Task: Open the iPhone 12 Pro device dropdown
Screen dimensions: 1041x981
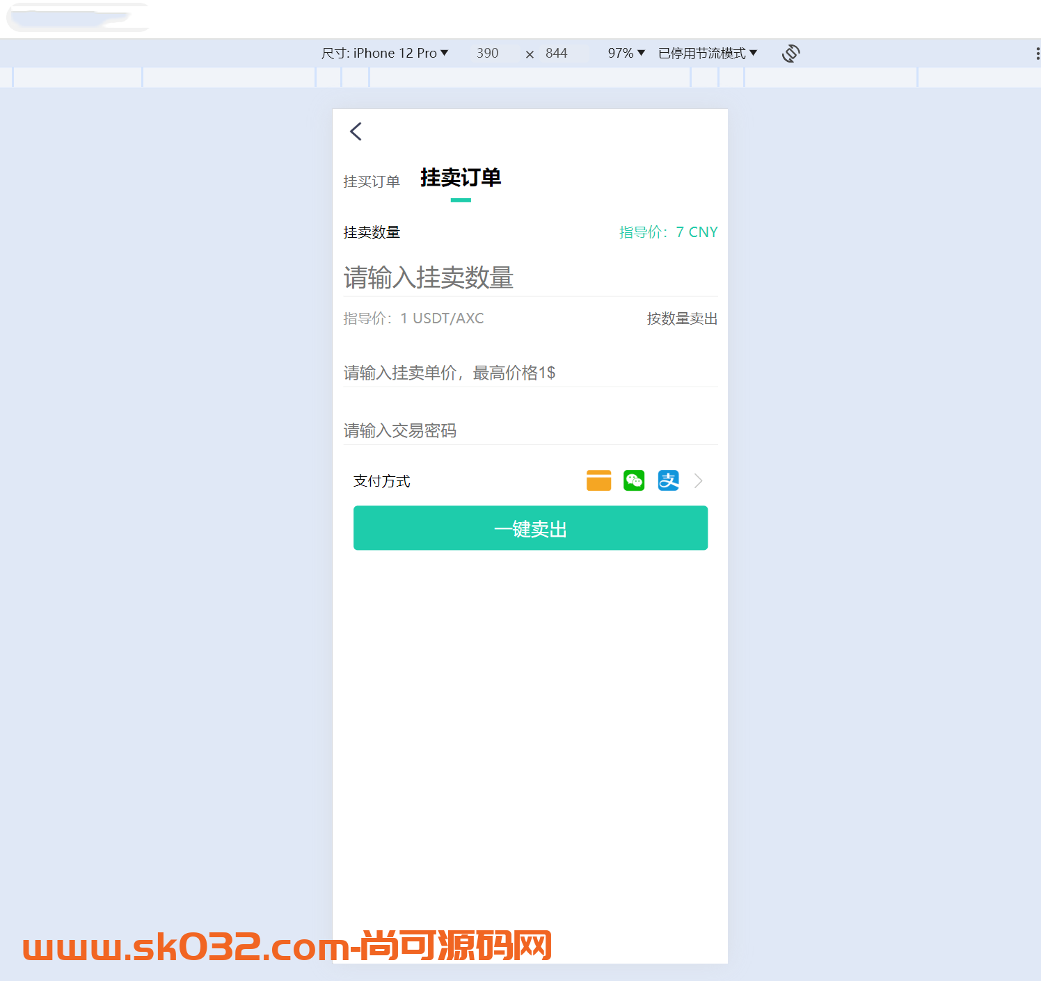Action: coord(385,54)
